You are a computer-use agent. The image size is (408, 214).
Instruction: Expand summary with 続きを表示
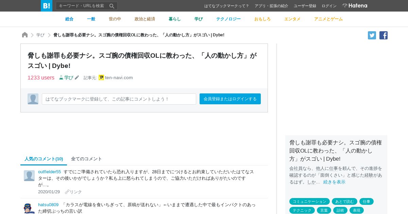(x=334, y=182)
